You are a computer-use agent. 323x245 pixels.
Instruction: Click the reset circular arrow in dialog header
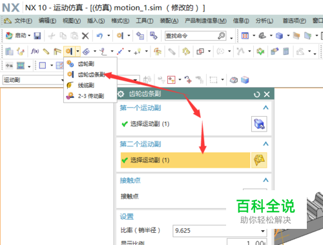(x=256, y=94)
